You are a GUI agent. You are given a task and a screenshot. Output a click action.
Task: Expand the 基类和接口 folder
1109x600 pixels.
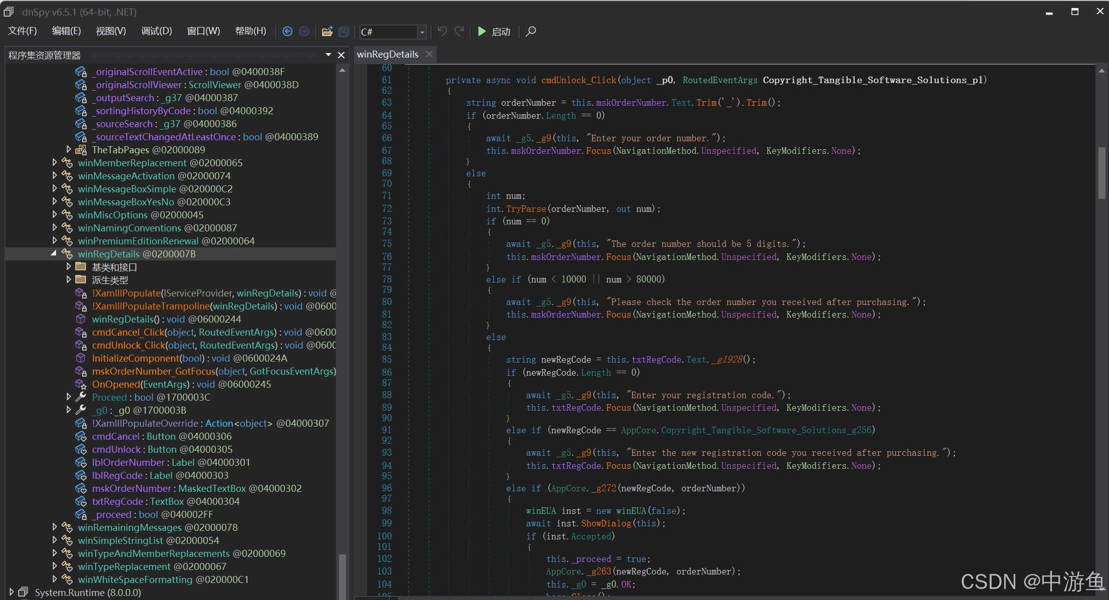[x=69, y=266]
